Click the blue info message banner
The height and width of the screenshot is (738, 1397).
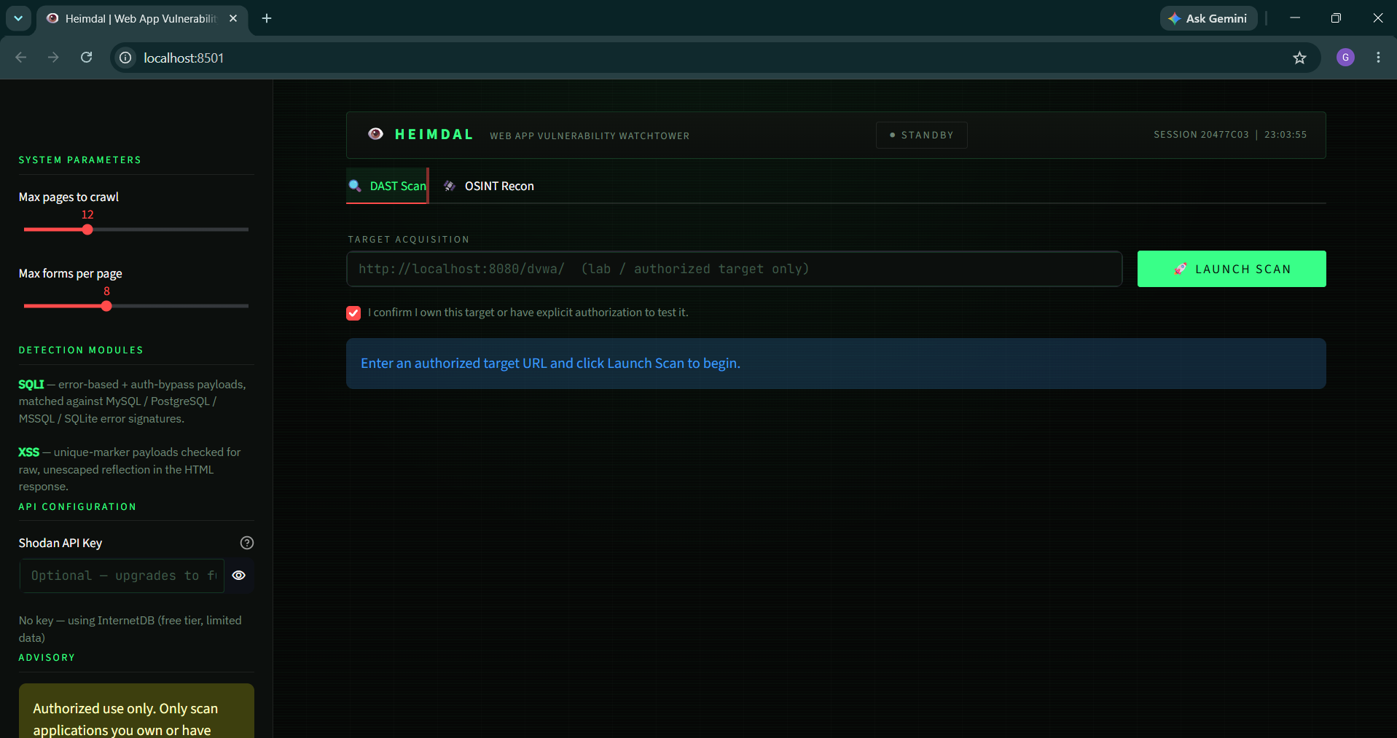tap(836, 364)
